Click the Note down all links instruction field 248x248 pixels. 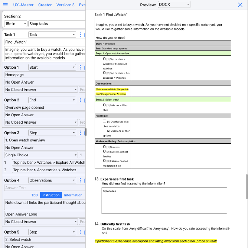(x=45, y=205)
